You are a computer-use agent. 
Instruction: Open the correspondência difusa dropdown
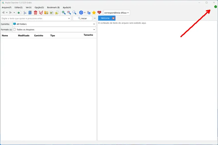117,13
